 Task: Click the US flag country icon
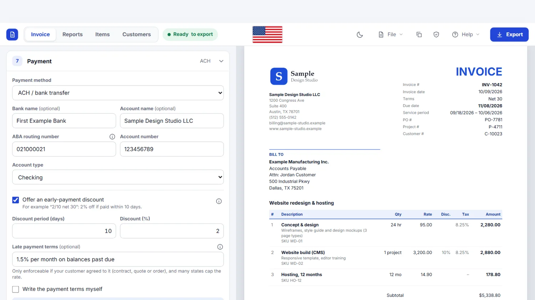(x=267, y=35)
